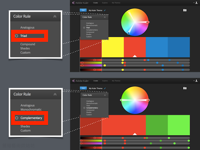Open the Explore tab in top window
Screen dimensions: 200x150
coord(105,3)
